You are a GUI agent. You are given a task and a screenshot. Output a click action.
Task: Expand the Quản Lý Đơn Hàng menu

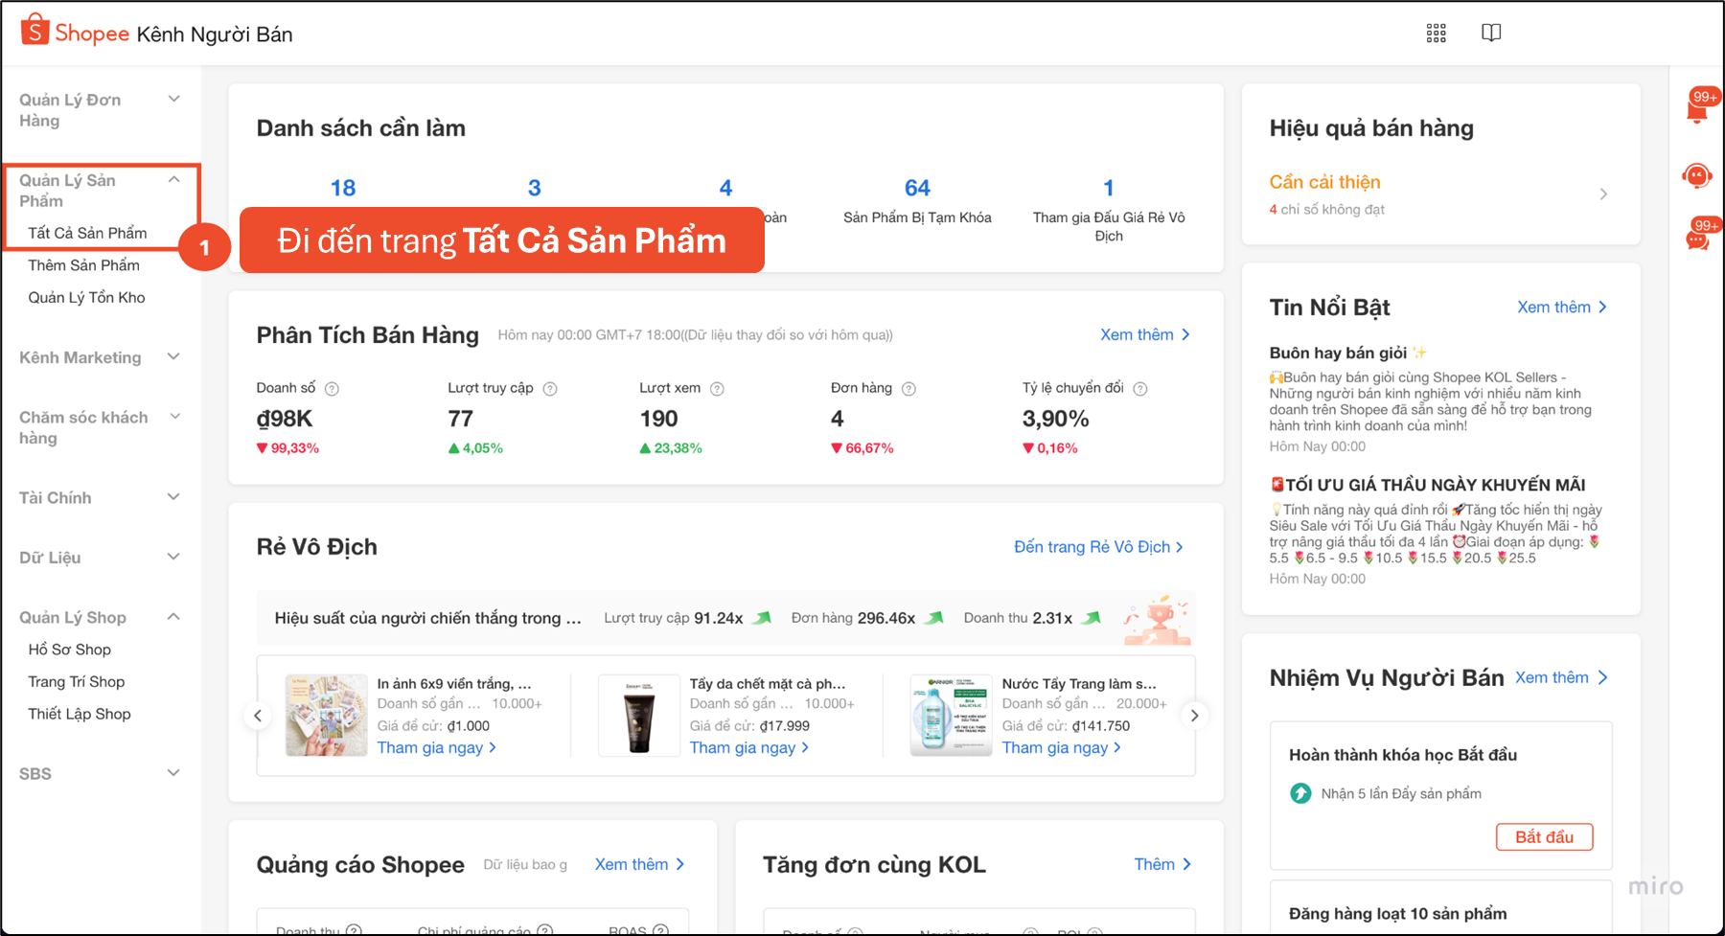(x=173, y=100)
